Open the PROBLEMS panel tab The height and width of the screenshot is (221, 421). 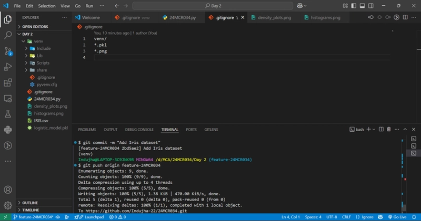point(87,129)
